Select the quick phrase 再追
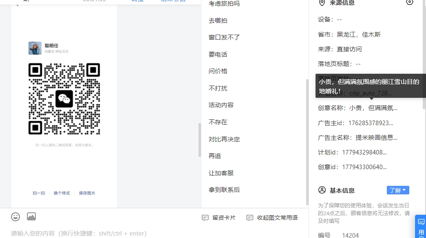The width and height of the screenshot is (426, 238). point(214,156)
